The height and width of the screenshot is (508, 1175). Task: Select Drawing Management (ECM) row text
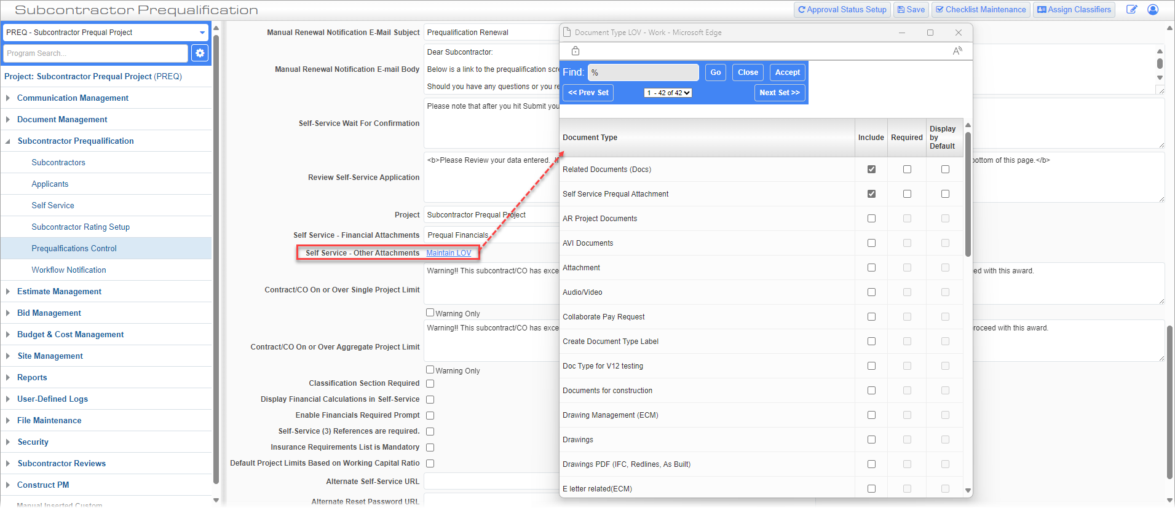[610, 415]
